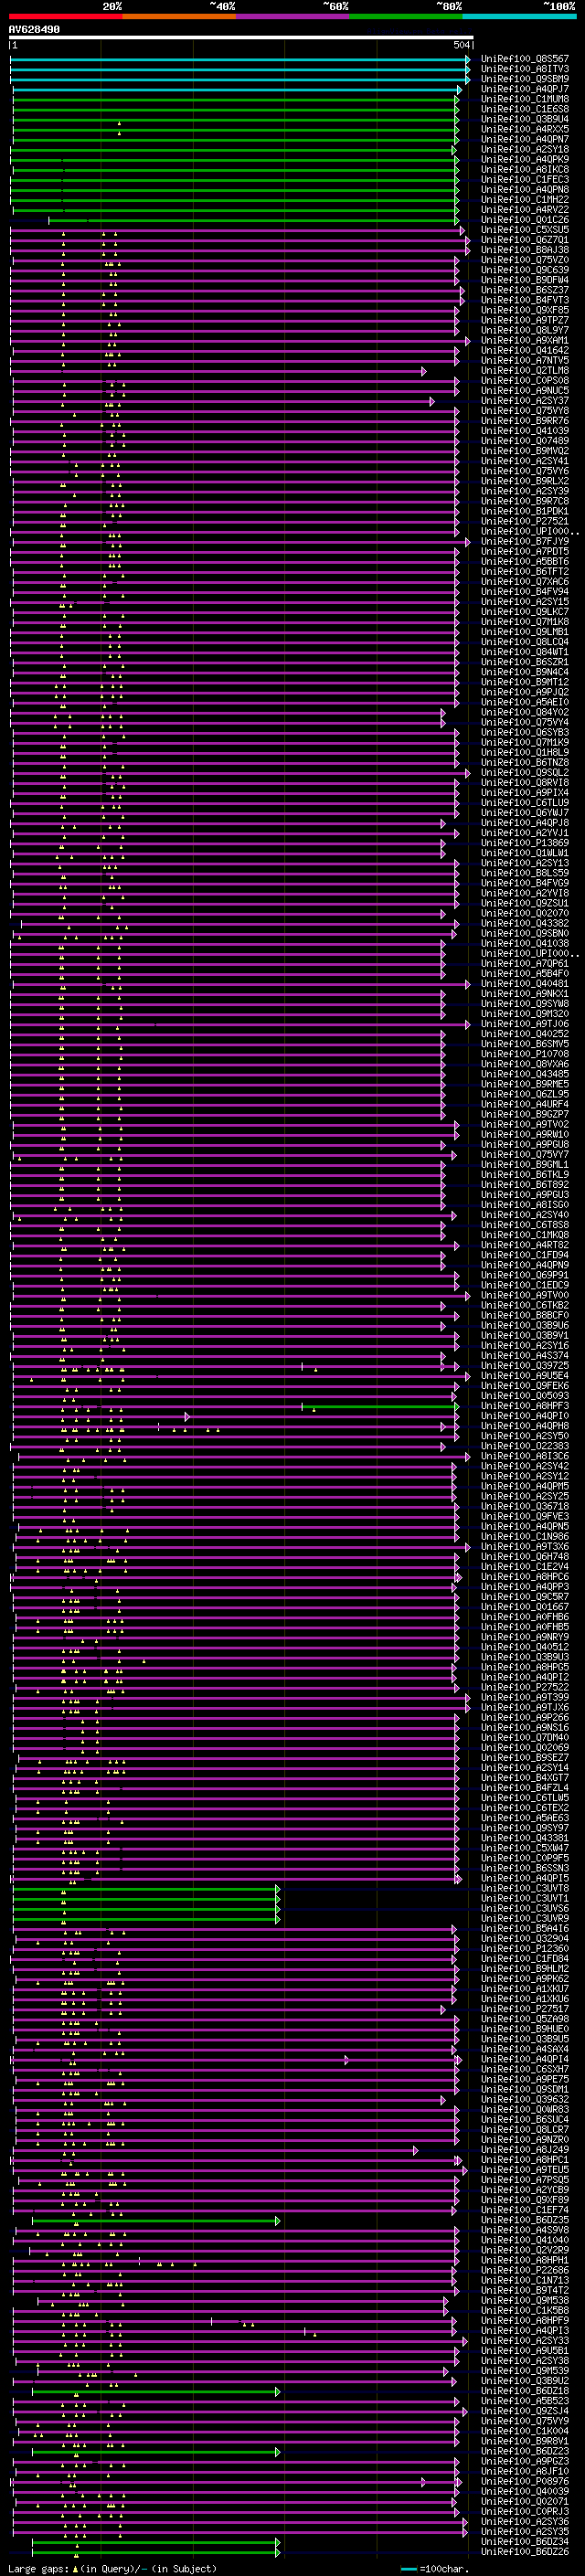Click the query title AV628490
Screen dimensions: 585x2576
34,30
